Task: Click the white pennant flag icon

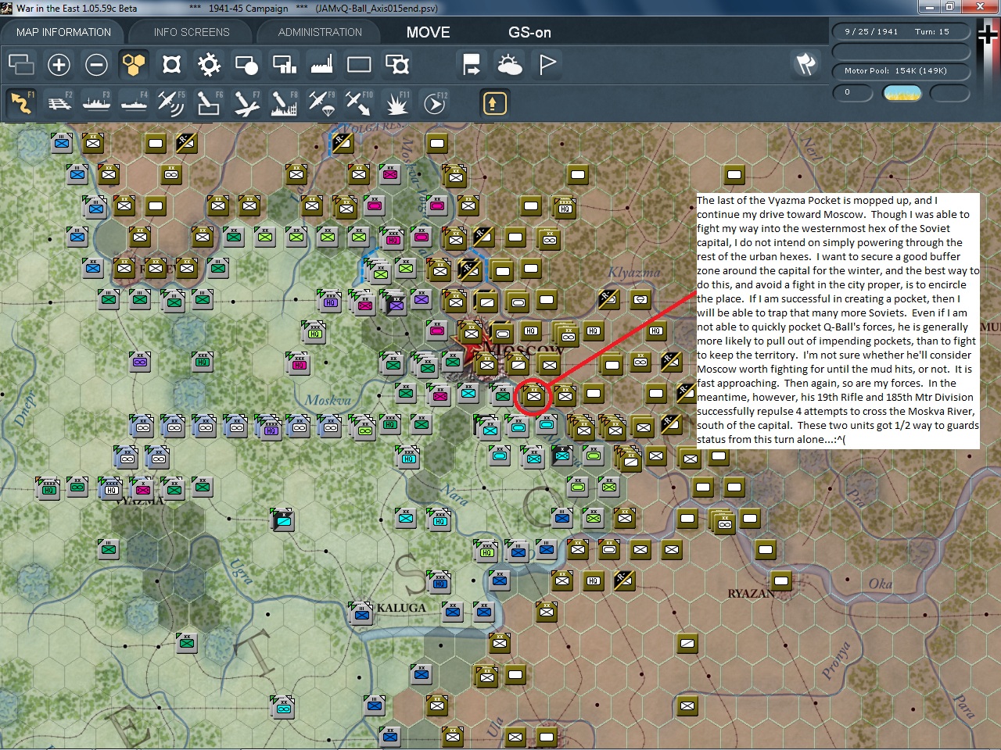Action: [547, 64]
